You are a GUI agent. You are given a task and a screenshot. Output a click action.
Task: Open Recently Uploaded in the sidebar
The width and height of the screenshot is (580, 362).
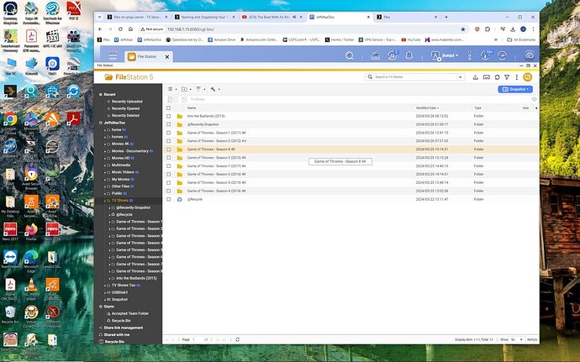point(127,102)
